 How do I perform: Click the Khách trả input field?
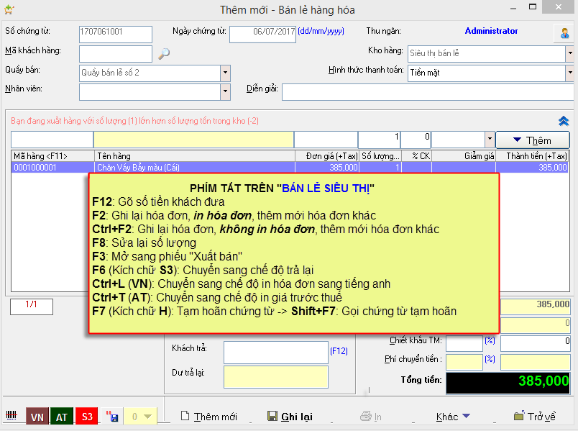click(x=275, y=352)
